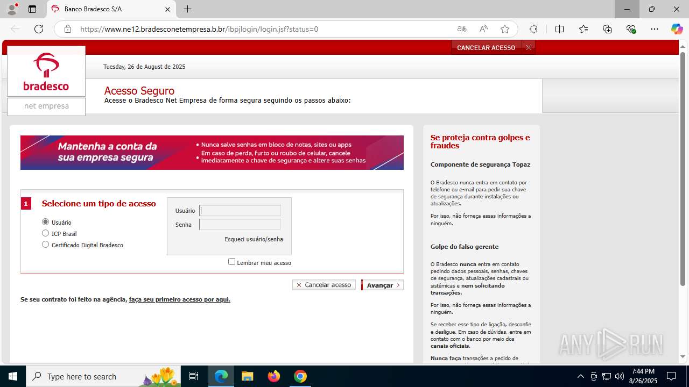Open network status tray icon
The width and height of the screenshot is (689, 387).
607,376
